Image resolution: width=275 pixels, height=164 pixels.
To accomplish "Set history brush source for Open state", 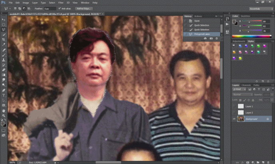I will (x=185, y=21).
